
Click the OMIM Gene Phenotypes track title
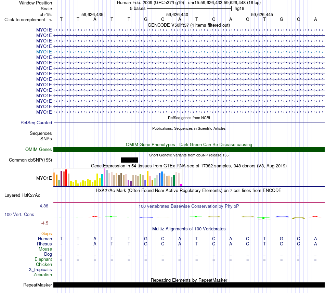point(189,144)
